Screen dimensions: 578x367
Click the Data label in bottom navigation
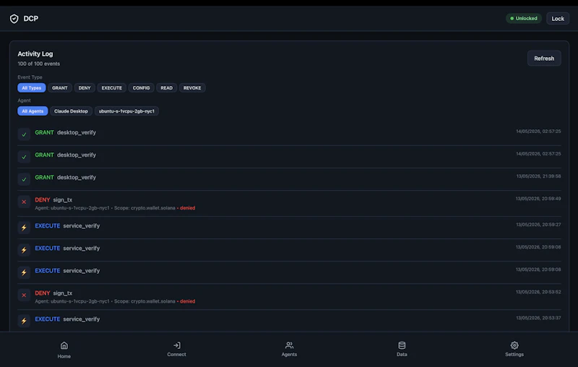(x=402, y=355)
